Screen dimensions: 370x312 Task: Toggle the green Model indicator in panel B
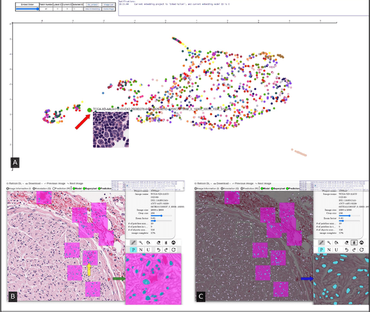tap(74, 189)
